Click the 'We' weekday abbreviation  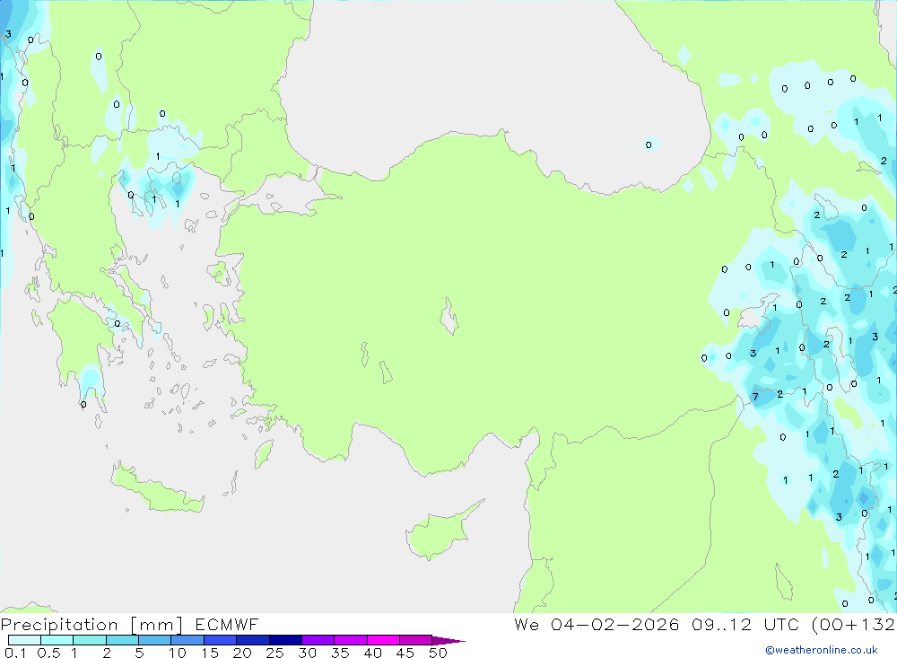point(527,624)
